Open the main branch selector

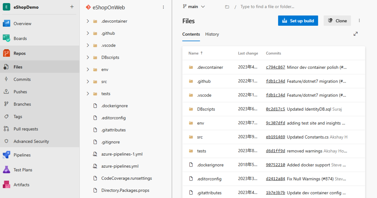[x=194, y=6]
